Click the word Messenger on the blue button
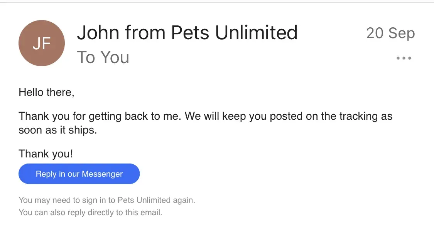The height and width of the screenshot is (234, 434). (x=102, y=174)
